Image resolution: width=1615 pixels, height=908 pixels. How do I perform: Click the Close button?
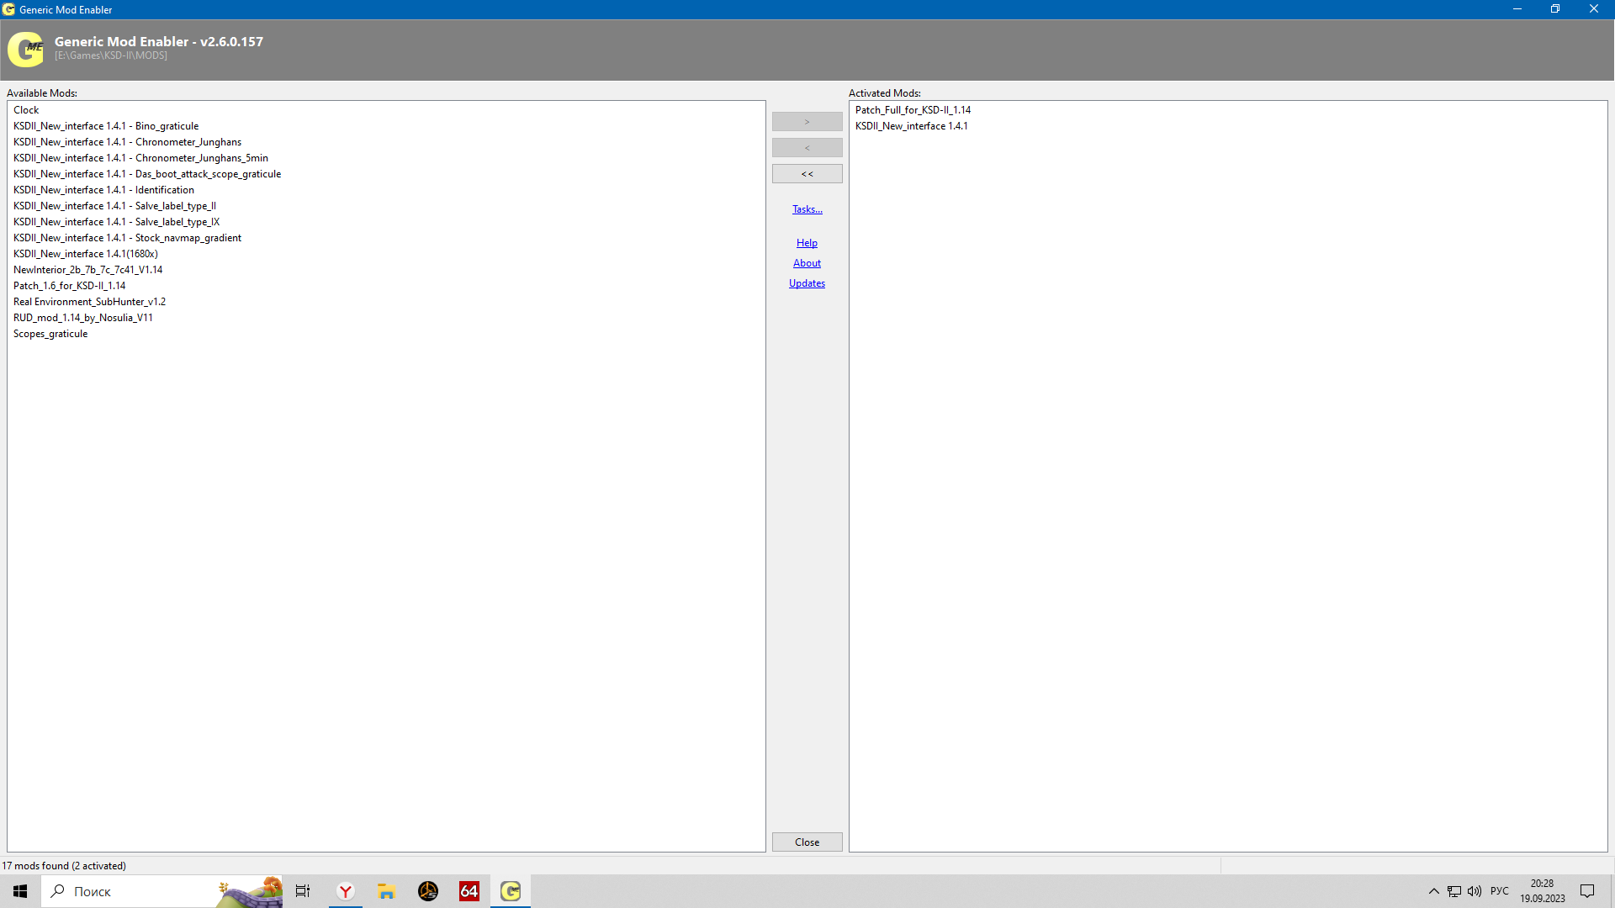pos(807,842)
